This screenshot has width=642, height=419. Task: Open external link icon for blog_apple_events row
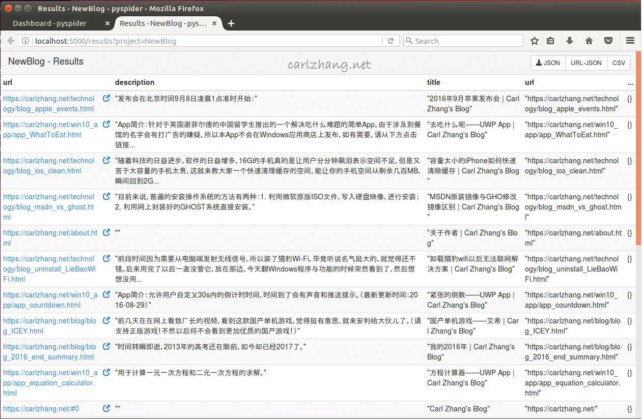tap(106, 98)
